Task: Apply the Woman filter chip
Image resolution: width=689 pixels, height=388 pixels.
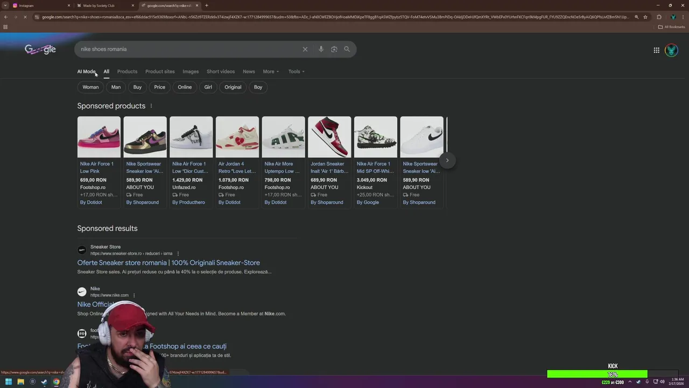Action: tap(90, 87)
